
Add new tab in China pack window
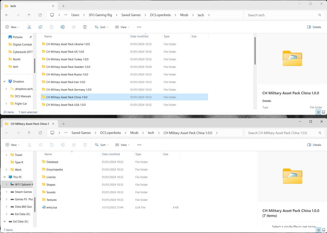64,124
